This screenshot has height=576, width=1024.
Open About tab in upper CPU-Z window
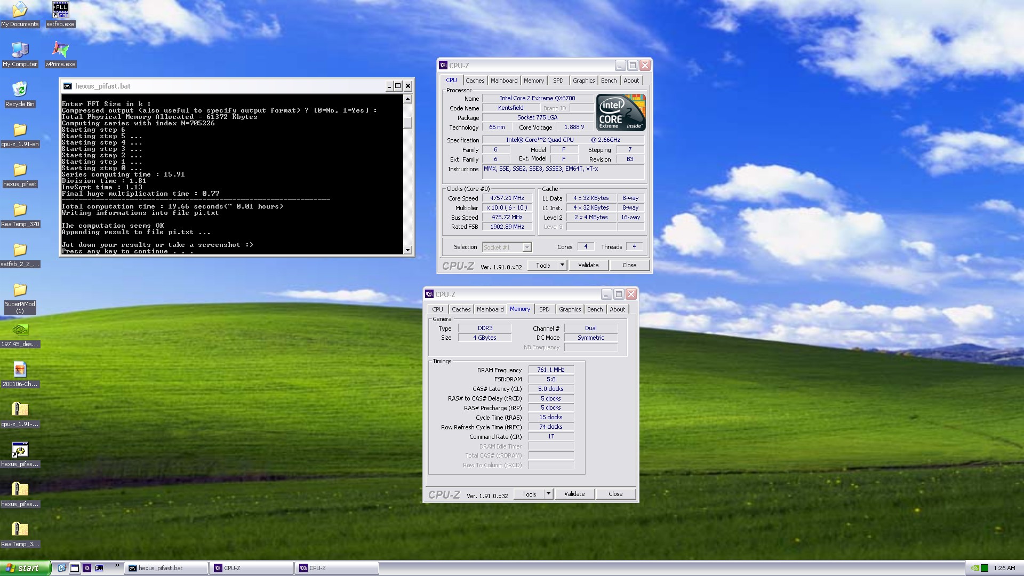631,81
